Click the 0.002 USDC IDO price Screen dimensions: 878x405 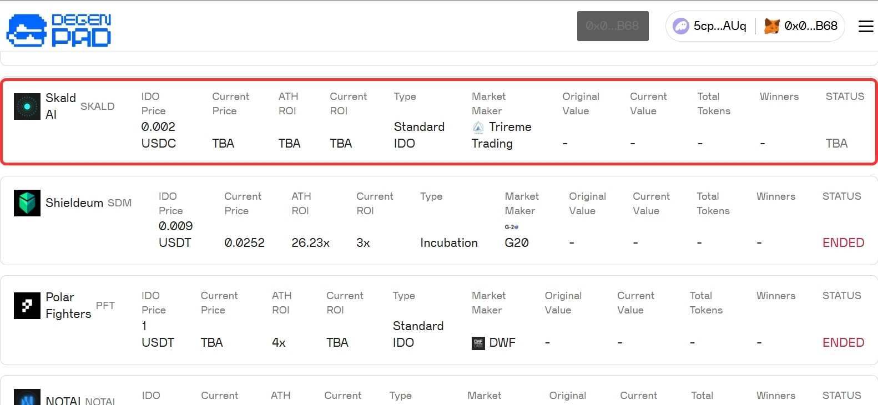point(159,135)
